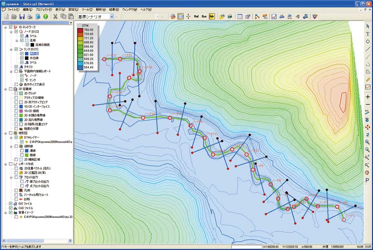The image size is (373, 250).
Task: Collapse the レポート作成 tree node
Action: coord(6,164)
